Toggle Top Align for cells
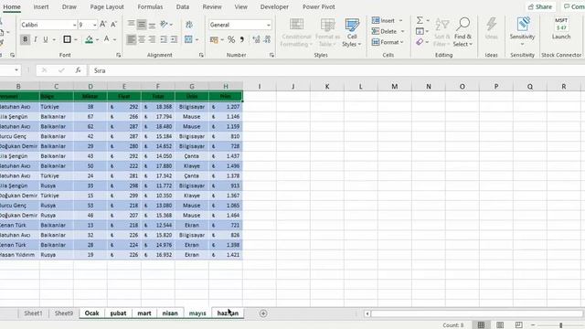The width and height of the screenshot is (585, 329). pos(131,25)
